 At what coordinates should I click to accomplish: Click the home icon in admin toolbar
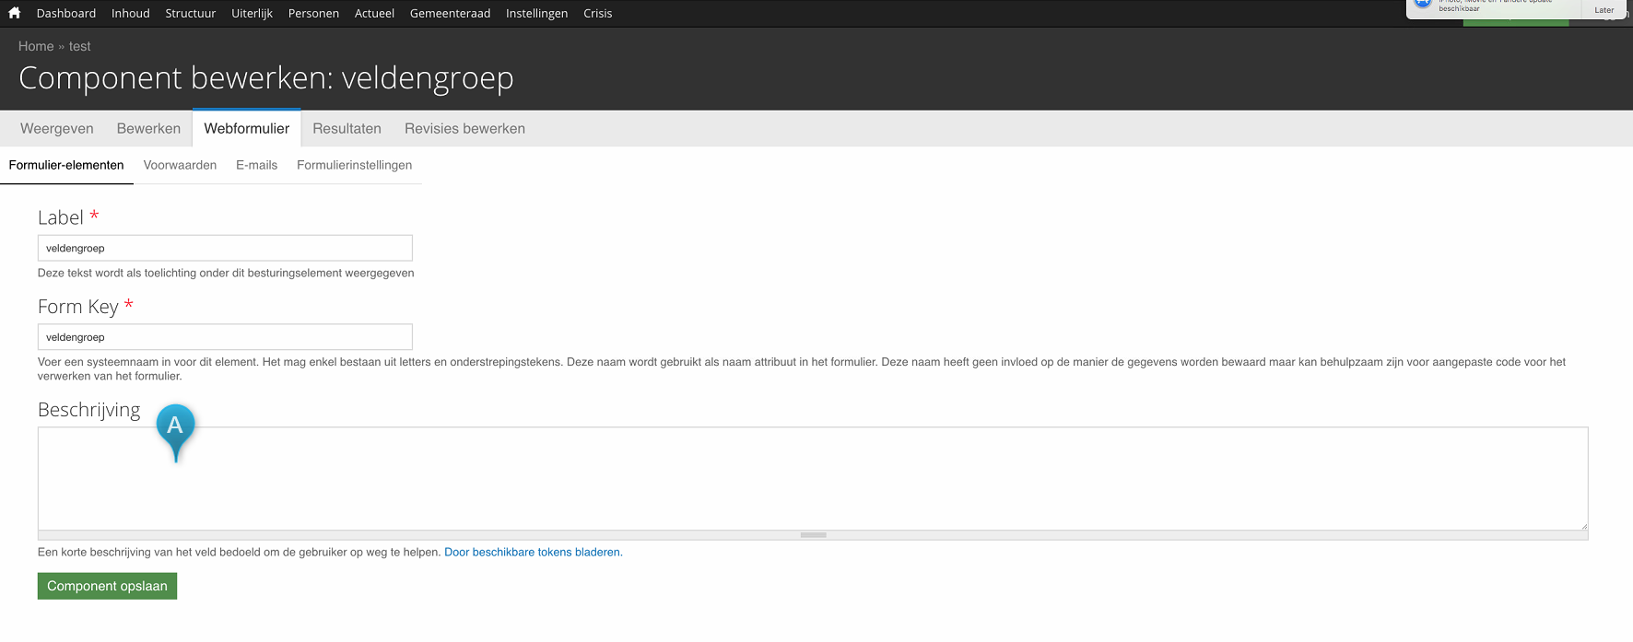pyautogui.click(x=14, y=13)
